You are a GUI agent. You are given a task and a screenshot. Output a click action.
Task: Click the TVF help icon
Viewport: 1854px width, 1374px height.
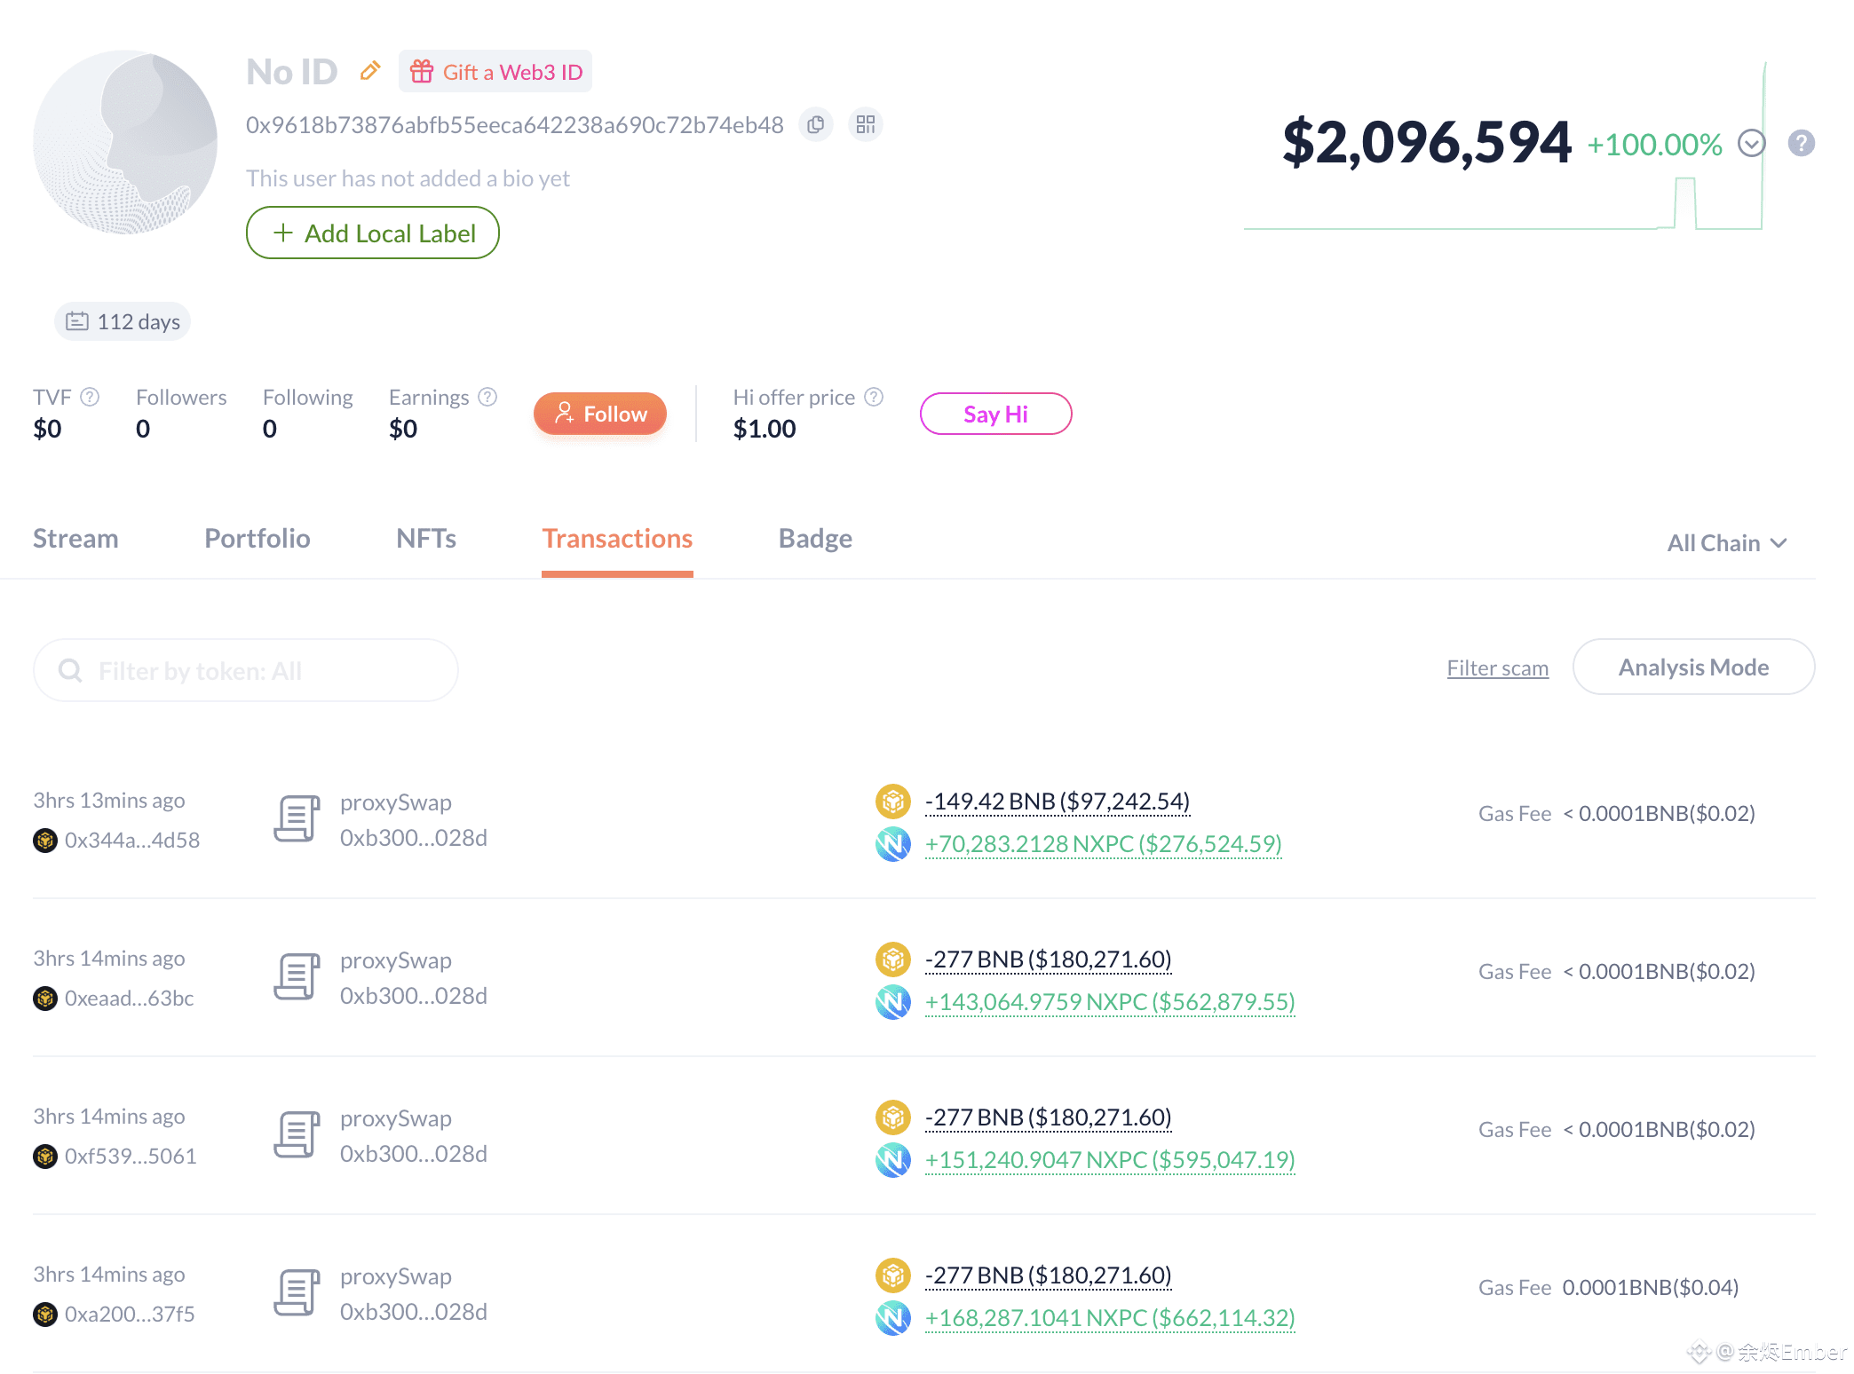click(x=90, y=397)
